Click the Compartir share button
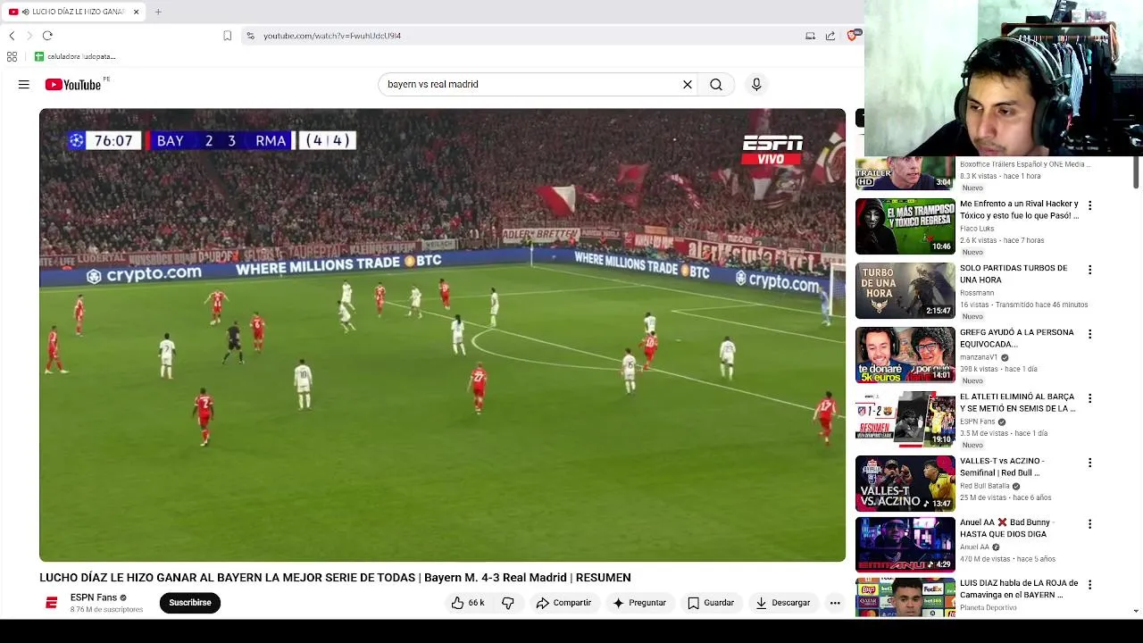This screenshot has width=1143, height=643. coord(563,603)
